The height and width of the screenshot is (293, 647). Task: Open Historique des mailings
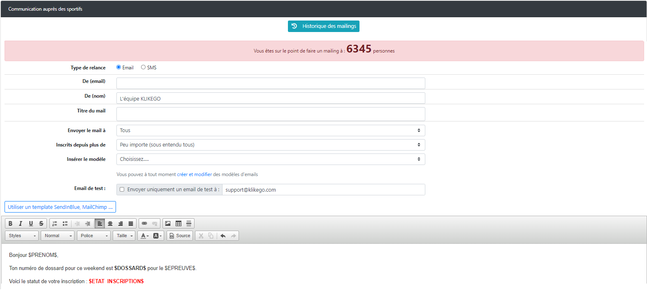point(323,26)
